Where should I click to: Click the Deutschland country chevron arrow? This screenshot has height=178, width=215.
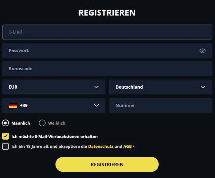coord(203,87)
